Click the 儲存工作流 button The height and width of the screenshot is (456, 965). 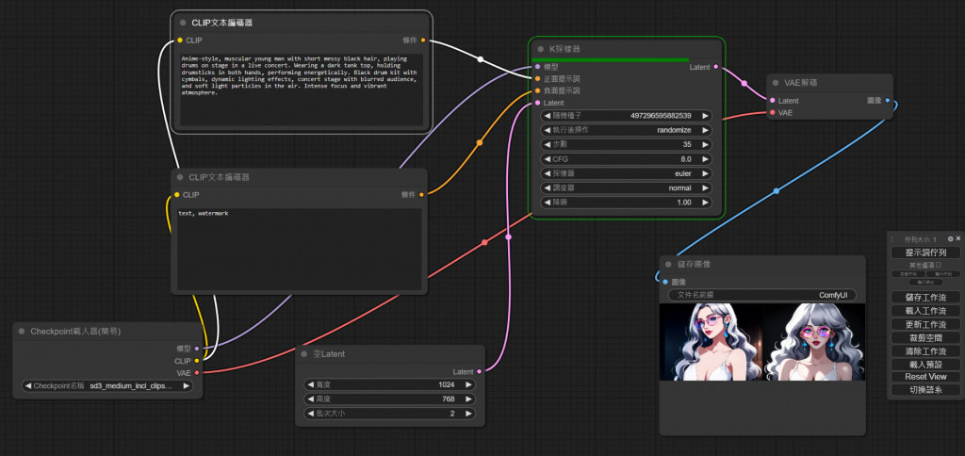(x=925, y=297)
